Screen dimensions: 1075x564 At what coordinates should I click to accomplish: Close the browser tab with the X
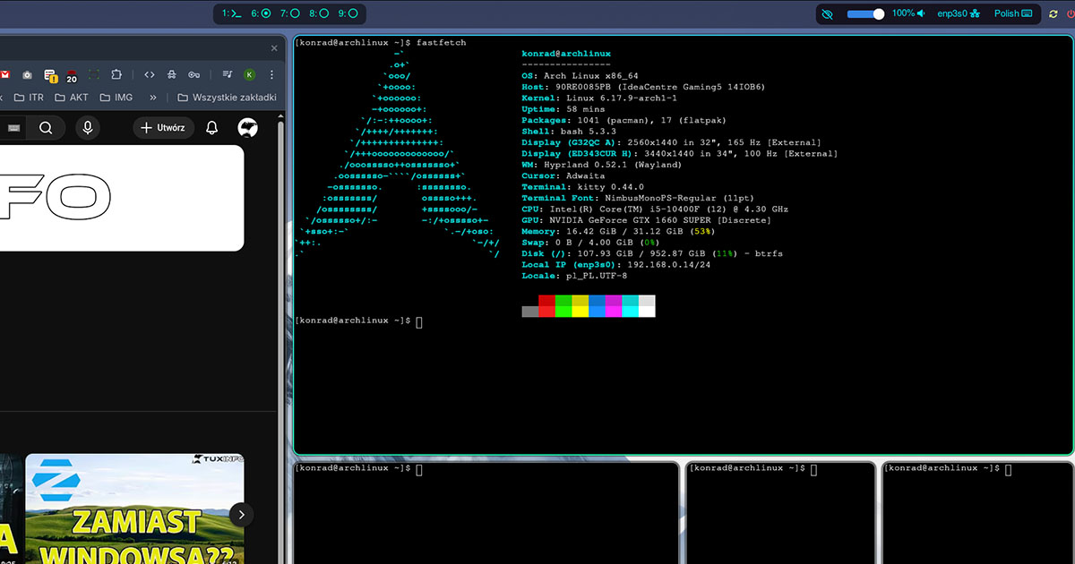tap(274, 47)
